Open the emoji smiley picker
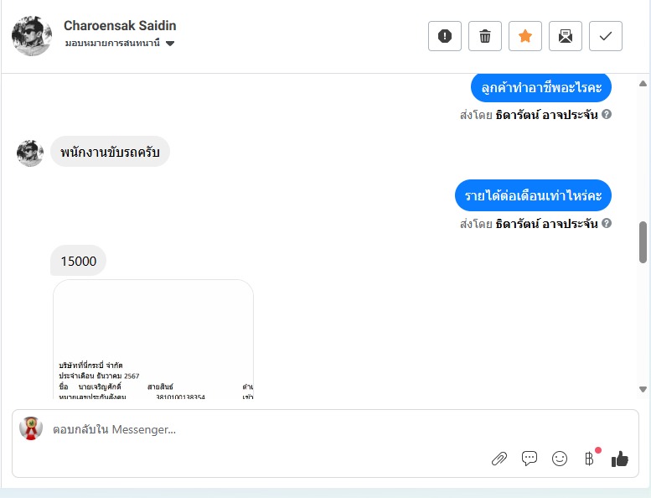651x498 pixels. 560,459
